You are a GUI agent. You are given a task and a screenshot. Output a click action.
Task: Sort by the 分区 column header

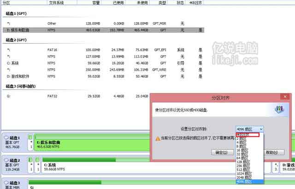24,2
